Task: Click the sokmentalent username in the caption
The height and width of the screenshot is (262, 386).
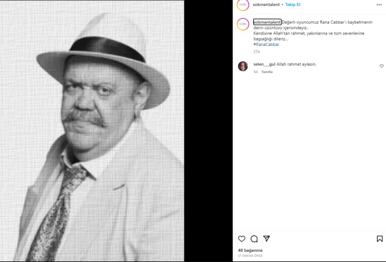Action: 267,22
